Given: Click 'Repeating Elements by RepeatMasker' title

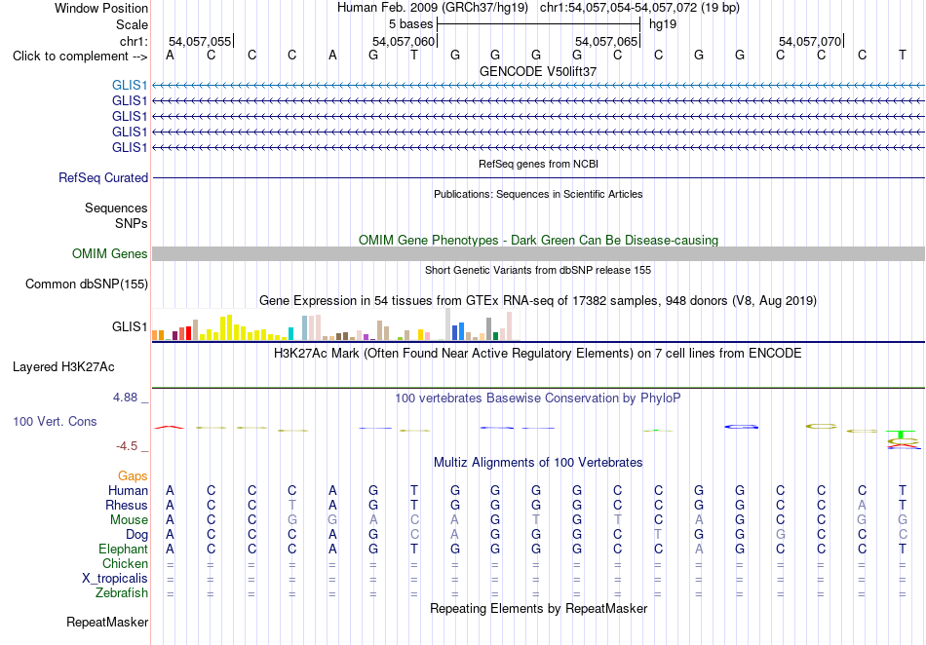Looking at the screenshot, I should (x=538, y=608).
